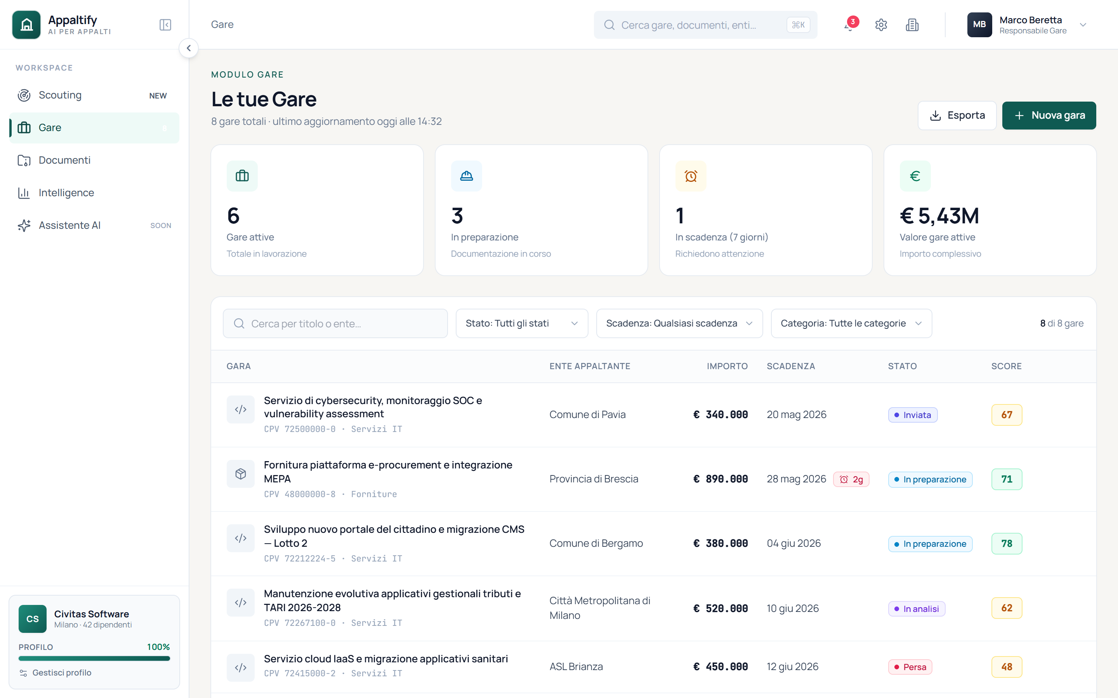This screenshot has height=698, width=1118.
Task: Click the Assistente AI sparkle icon
Action: 24,226
